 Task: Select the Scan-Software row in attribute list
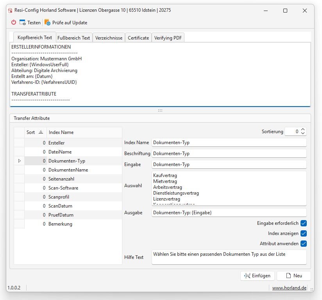[63, 188]
